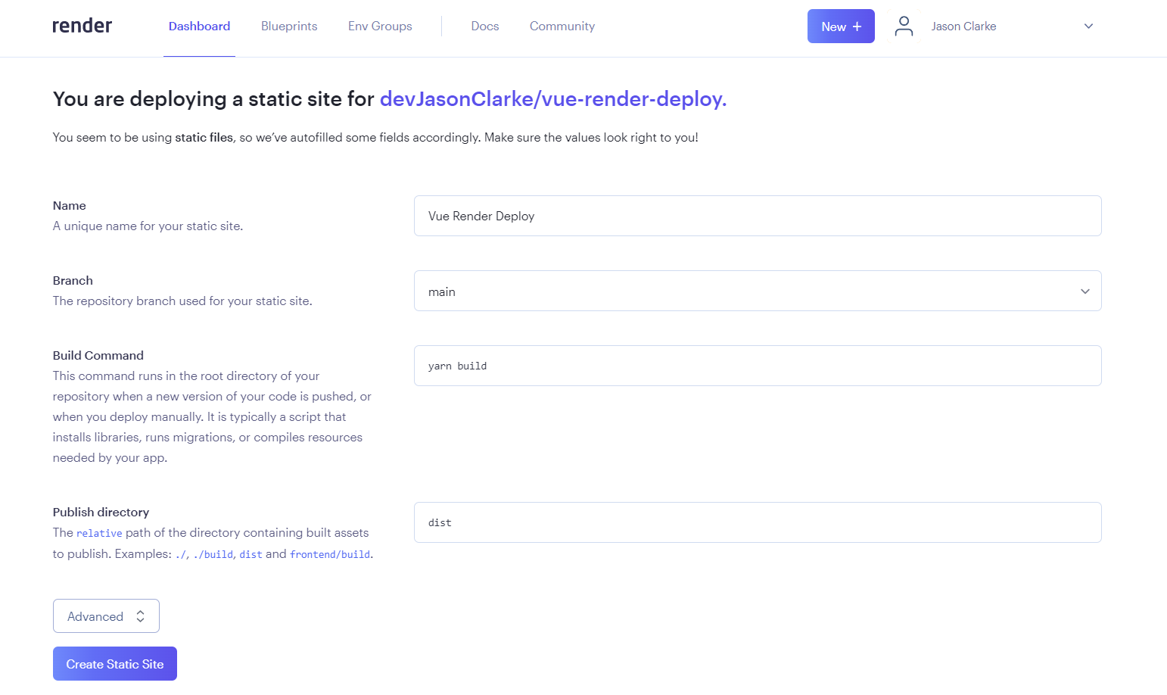Edit the Build Command field showing yarn build
Viewport: 1167px width, 695px height.
click(x=757, y=366)
